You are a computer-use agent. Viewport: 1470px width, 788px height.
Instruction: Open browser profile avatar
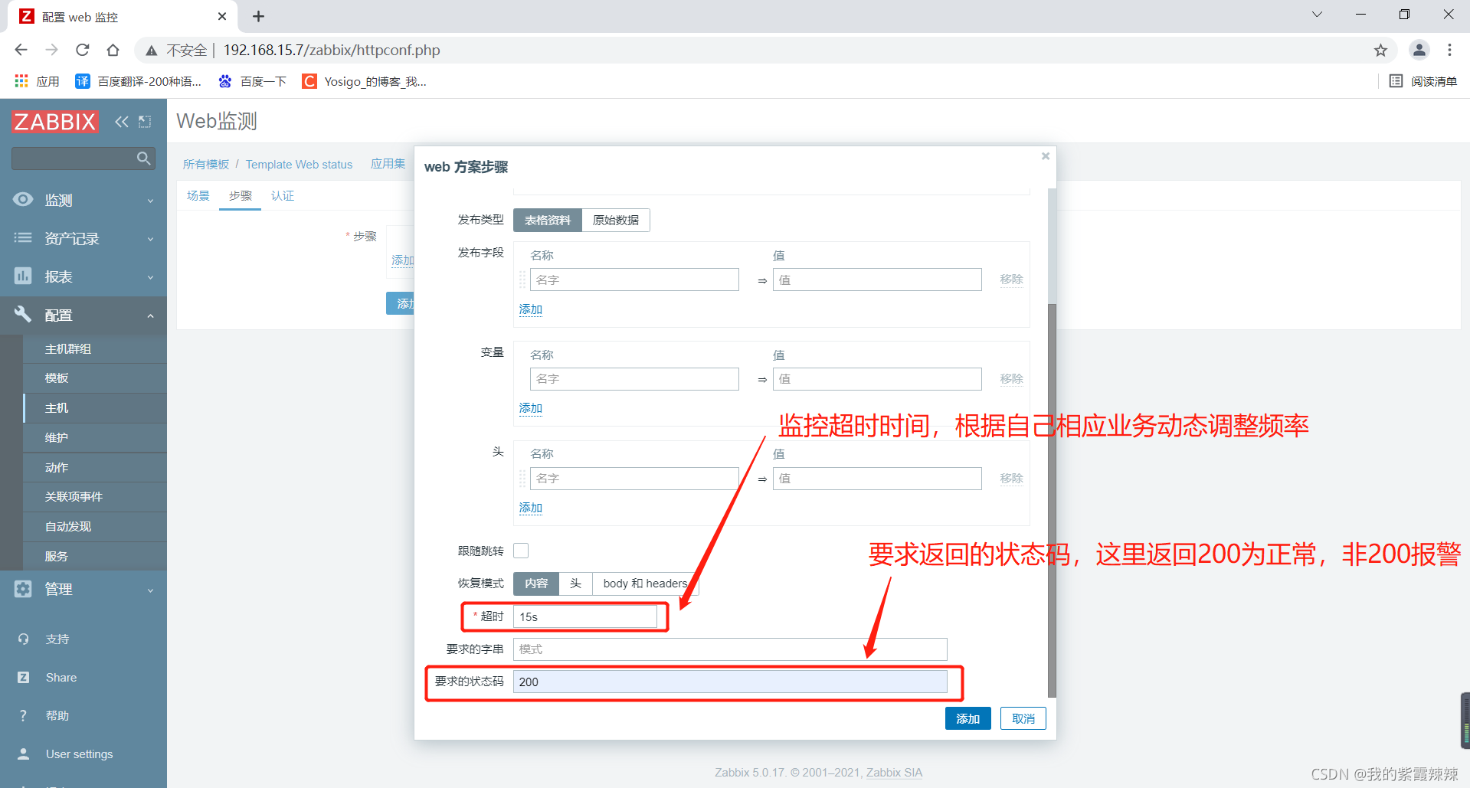click(x=1419, y=50)
